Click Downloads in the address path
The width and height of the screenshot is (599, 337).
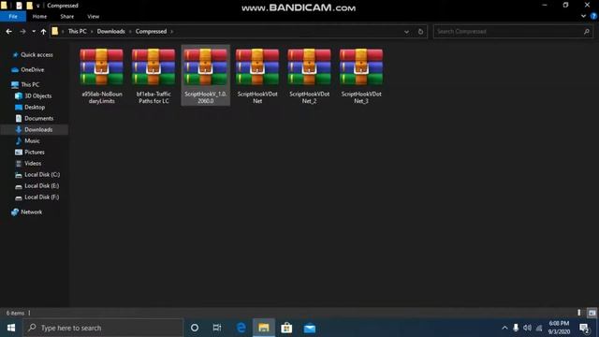pyautogui.click(x=110, y=31)
